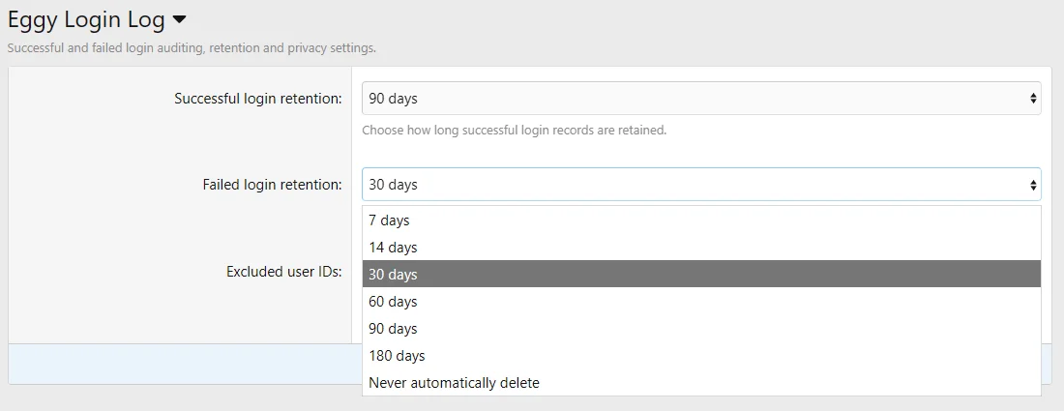Click the Failed login retention select box
Screen dimensions: 1064x411
(x=701, y=185)
